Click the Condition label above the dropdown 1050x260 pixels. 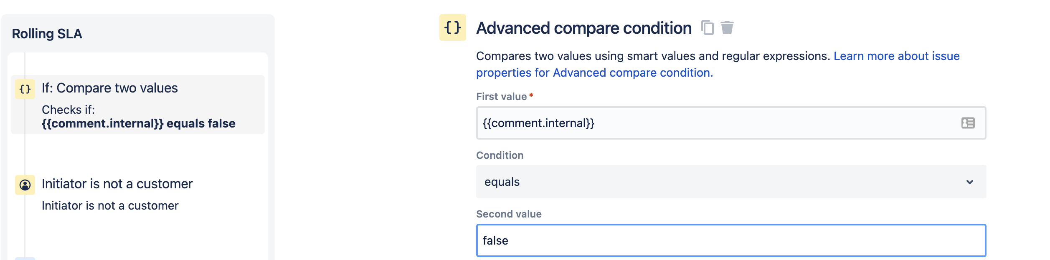point(500,155)
